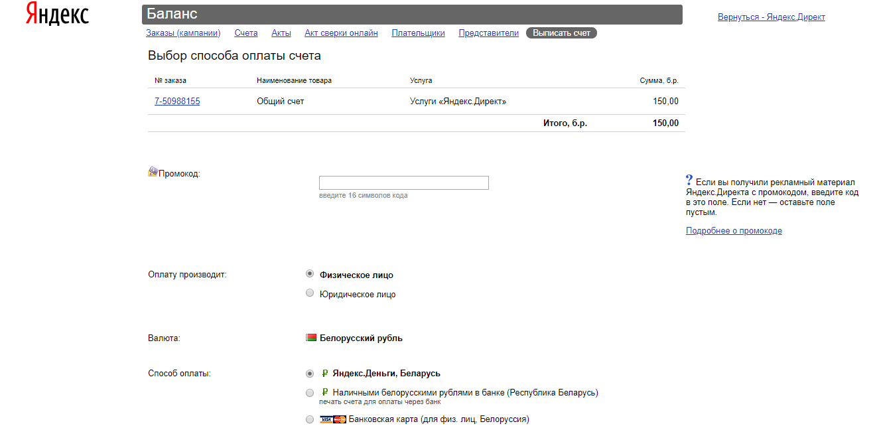
Task: Click the Способ оплаты: label
Action: point(179,374)
